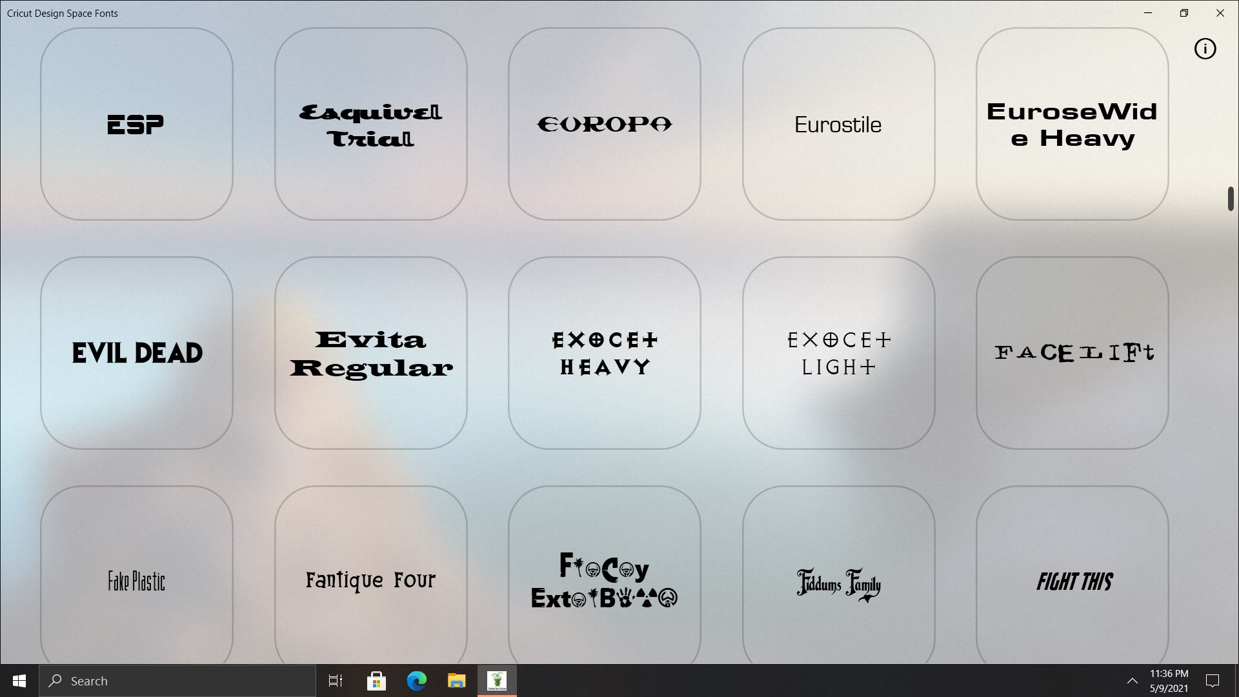Select the Eurostile font tile
This screenshot has height=697, width=1239.
pyautogui.click(x=838, y=123)
